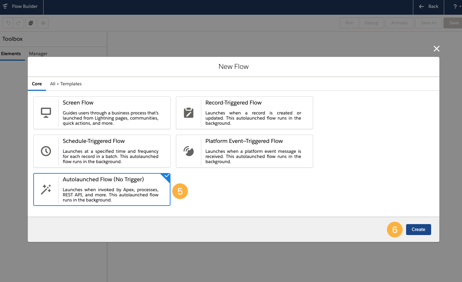Open flow settings via the gear icon
Screen dimensions: 462x282
[x=43, y=23]
